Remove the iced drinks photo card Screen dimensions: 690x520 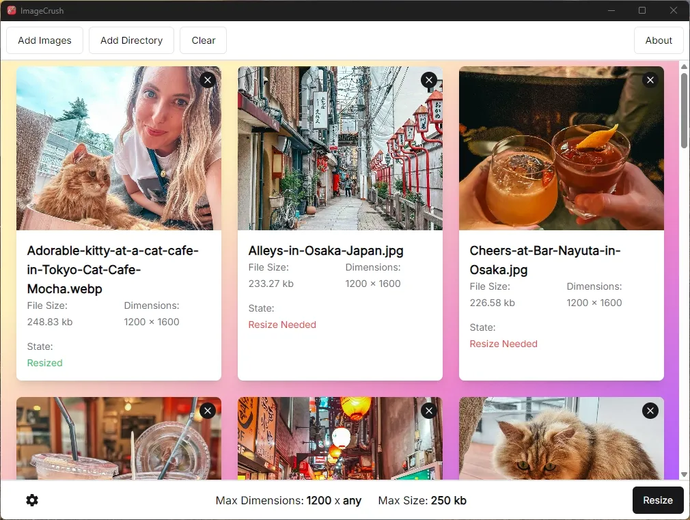click(x=208, y=411)
